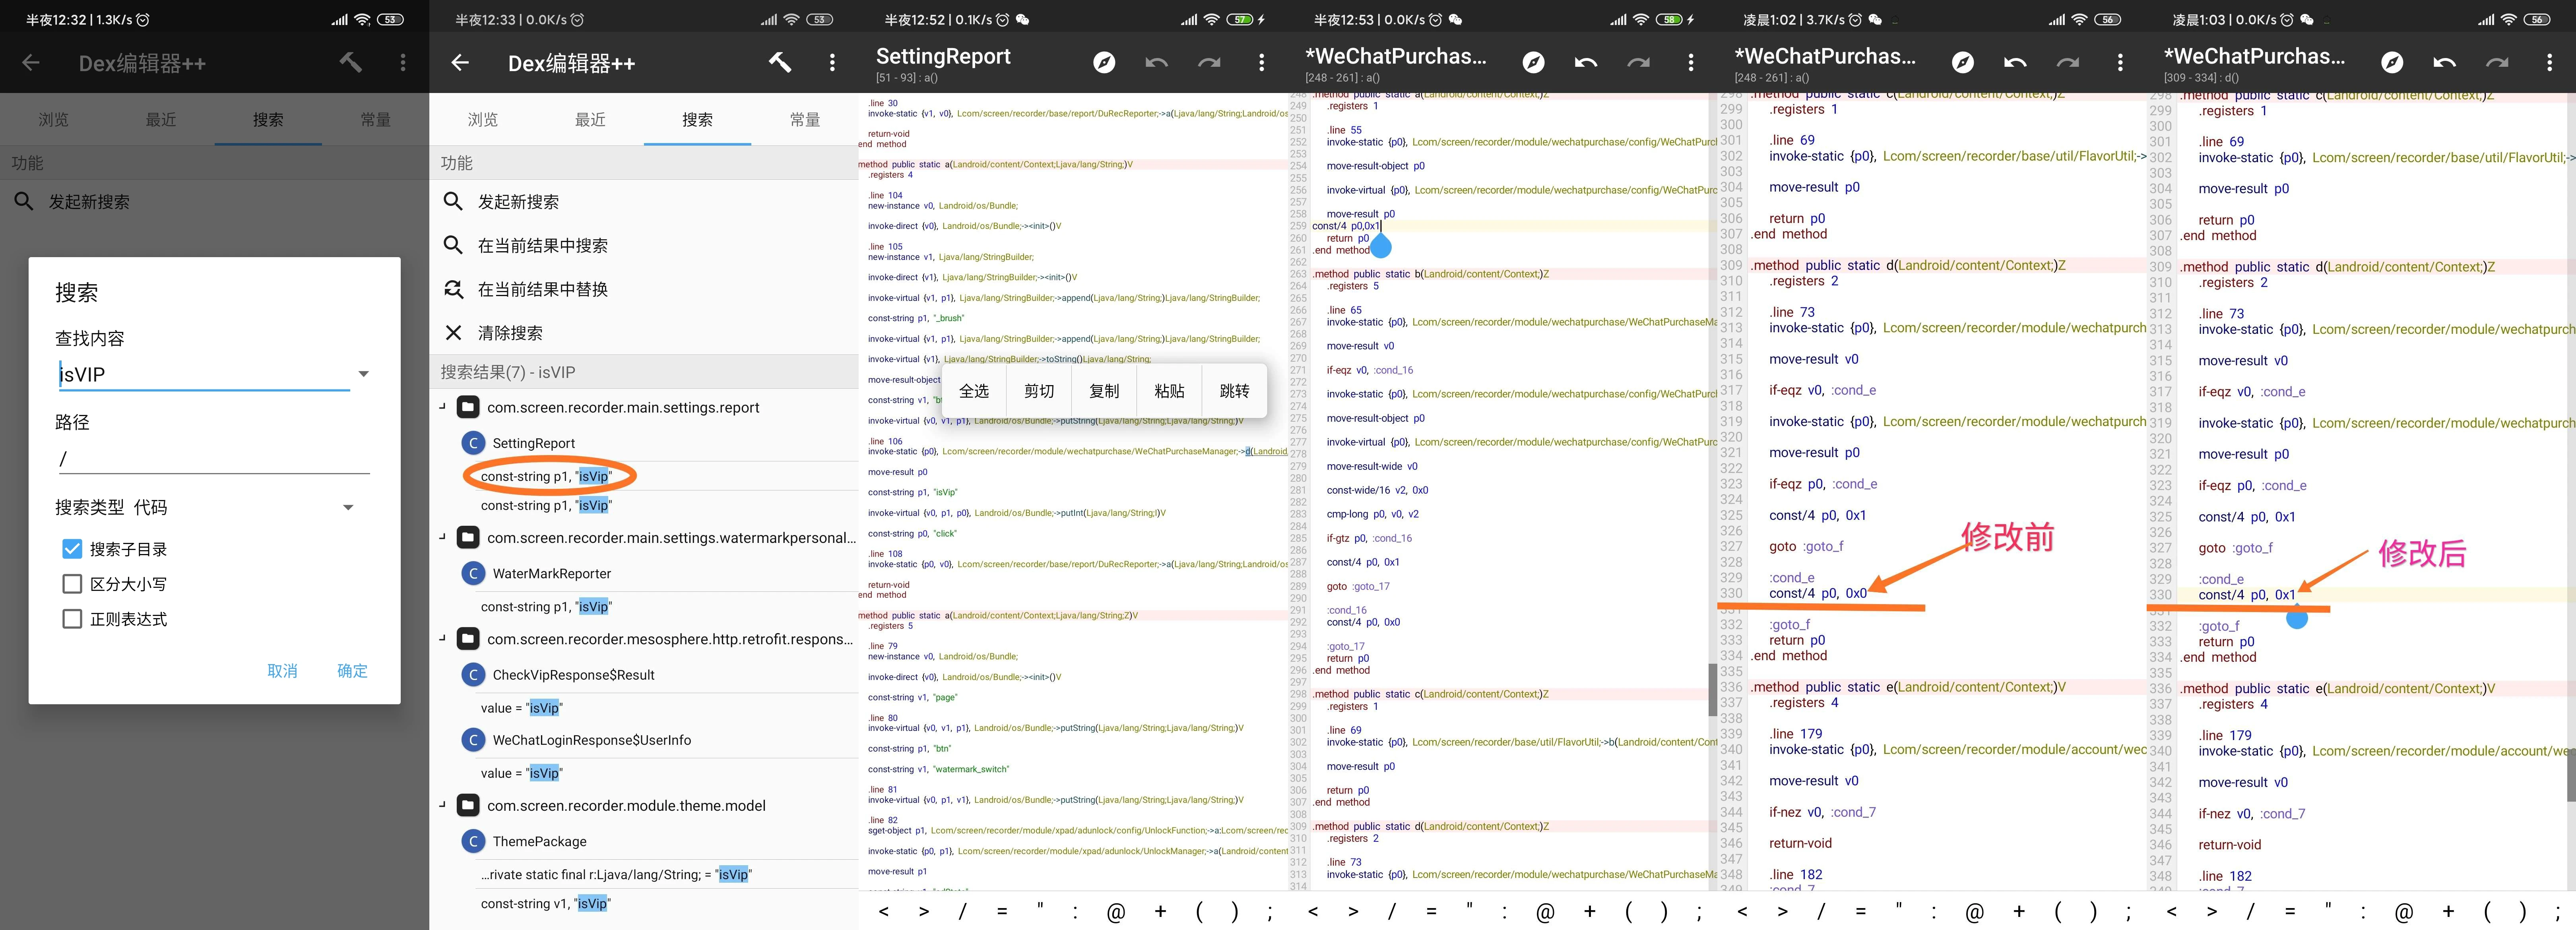Click the class icon beside WaterMarkReporter

pos(473,573)
